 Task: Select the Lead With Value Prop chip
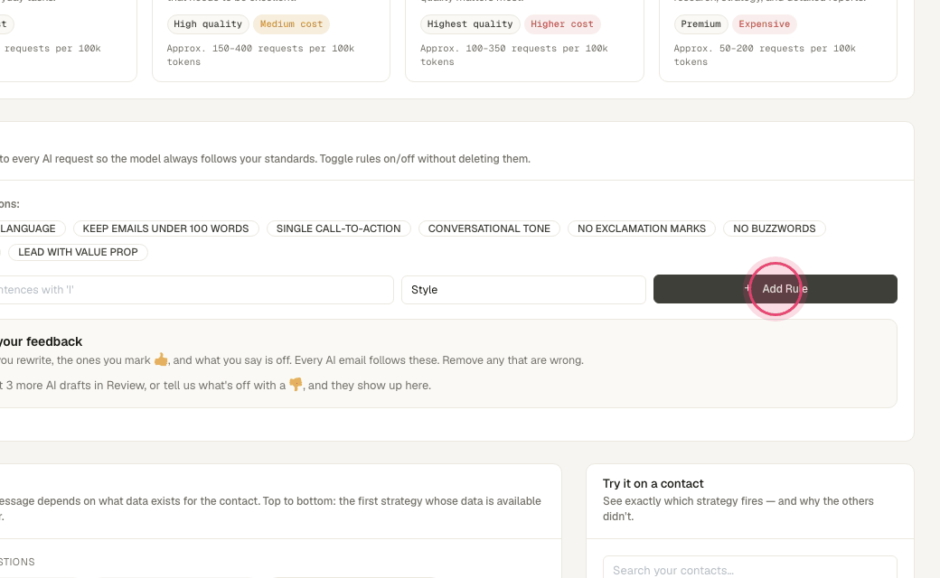tap(78, 252)
